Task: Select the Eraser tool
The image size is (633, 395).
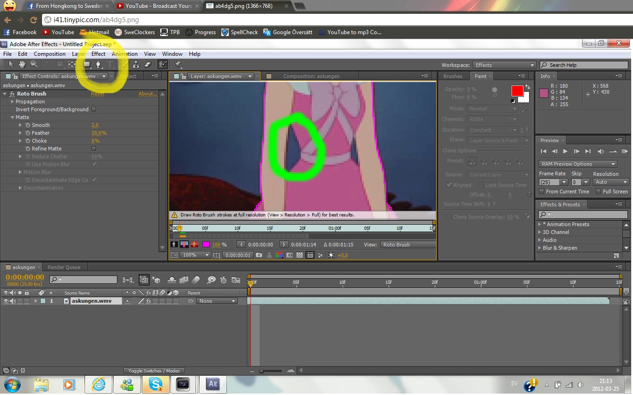Action: [x=148, y=65]
